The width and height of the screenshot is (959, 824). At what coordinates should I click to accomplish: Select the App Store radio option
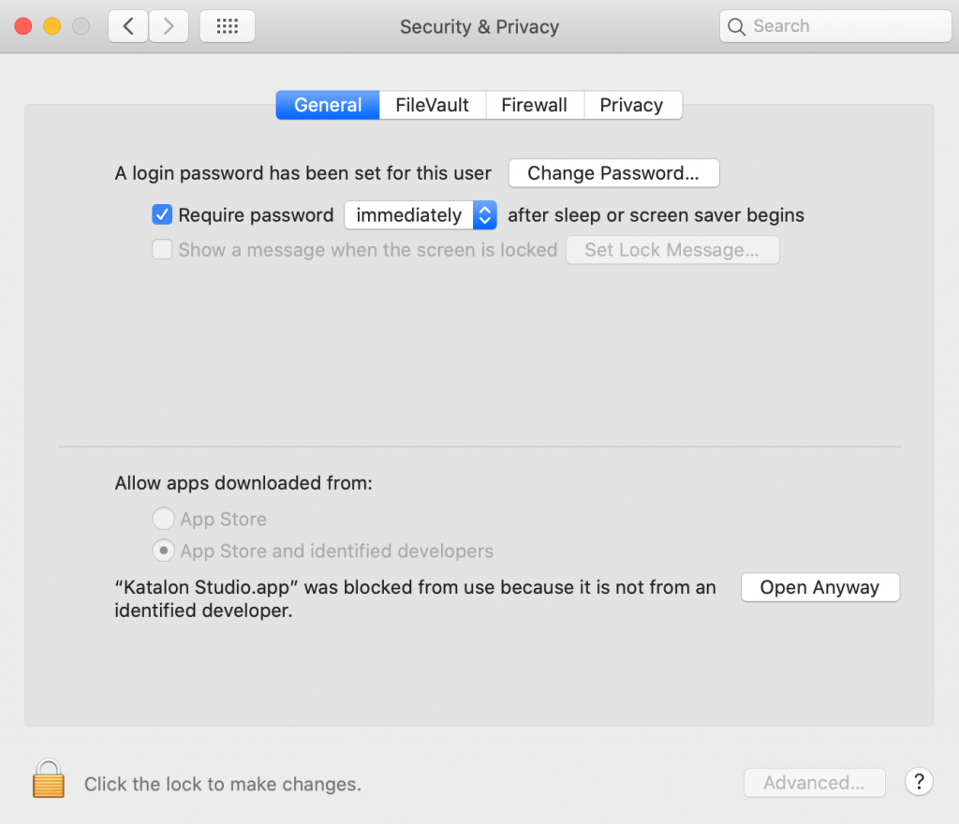[x=163, y=519]
